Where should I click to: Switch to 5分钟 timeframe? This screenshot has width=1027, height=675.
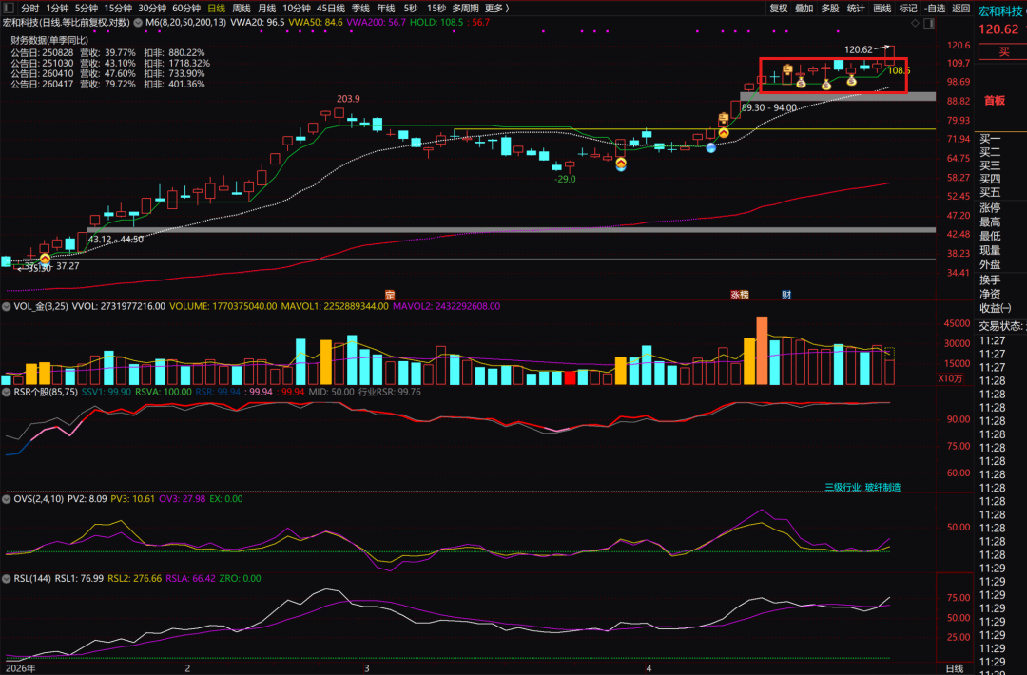[x=86, y=8]
